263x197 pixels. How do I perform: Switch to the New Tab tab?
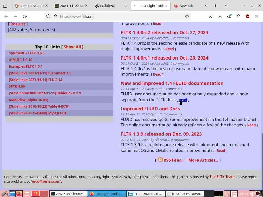(191, 6)
